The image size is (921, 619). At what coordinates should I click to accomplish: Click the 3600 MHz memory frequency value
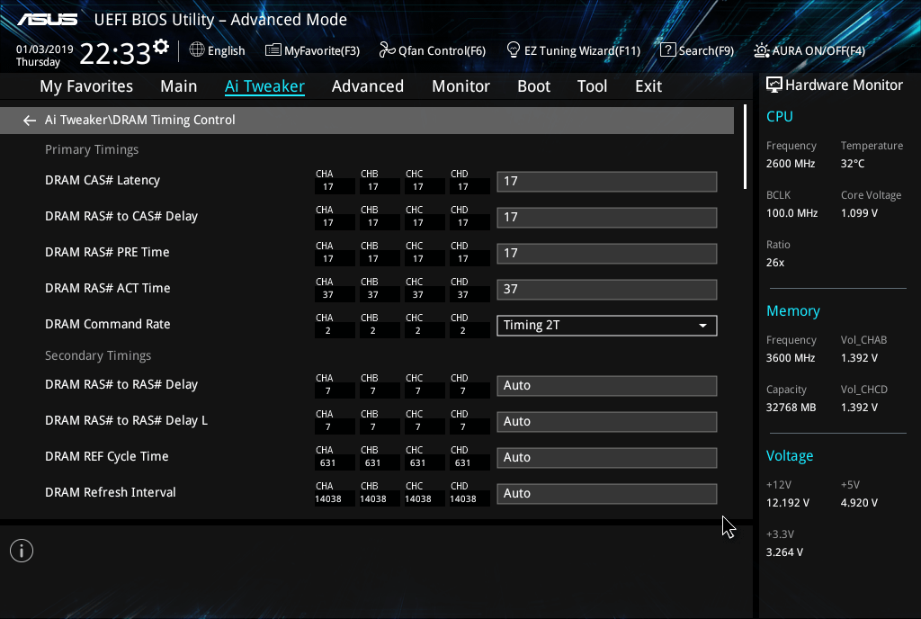(x=791, y=358)
